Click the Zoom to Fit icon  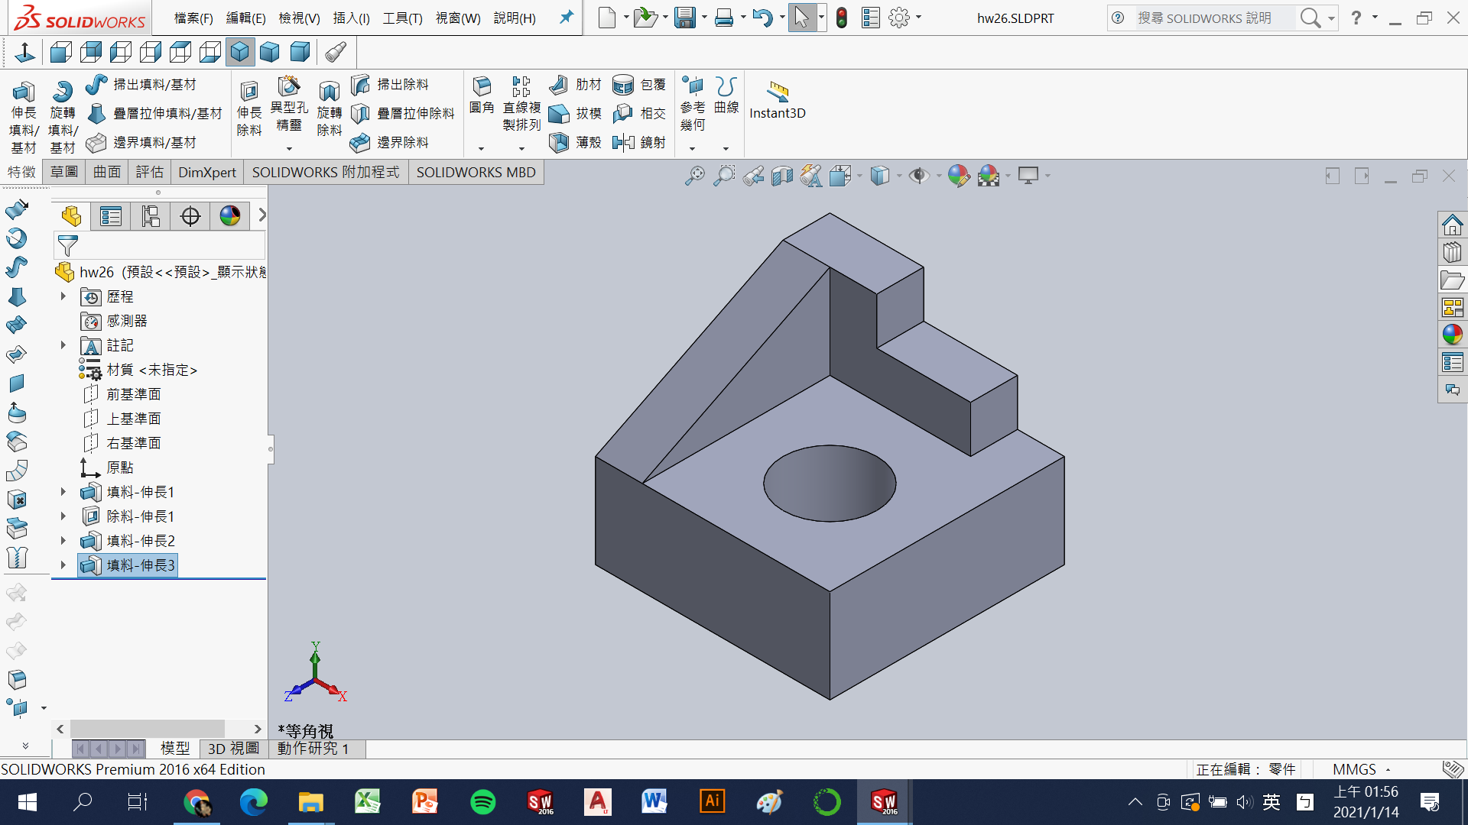pos(694,176)
